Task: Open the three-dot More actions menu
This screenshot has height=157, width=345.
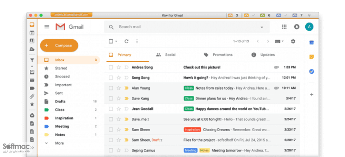Action: pos(137,41)
